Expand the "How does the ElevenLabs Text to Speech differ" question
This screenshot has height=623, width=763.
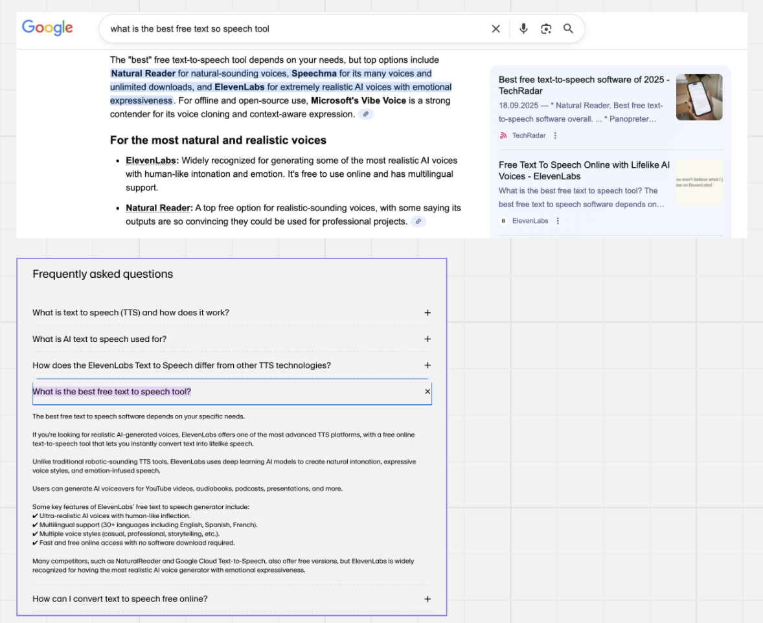427,366
